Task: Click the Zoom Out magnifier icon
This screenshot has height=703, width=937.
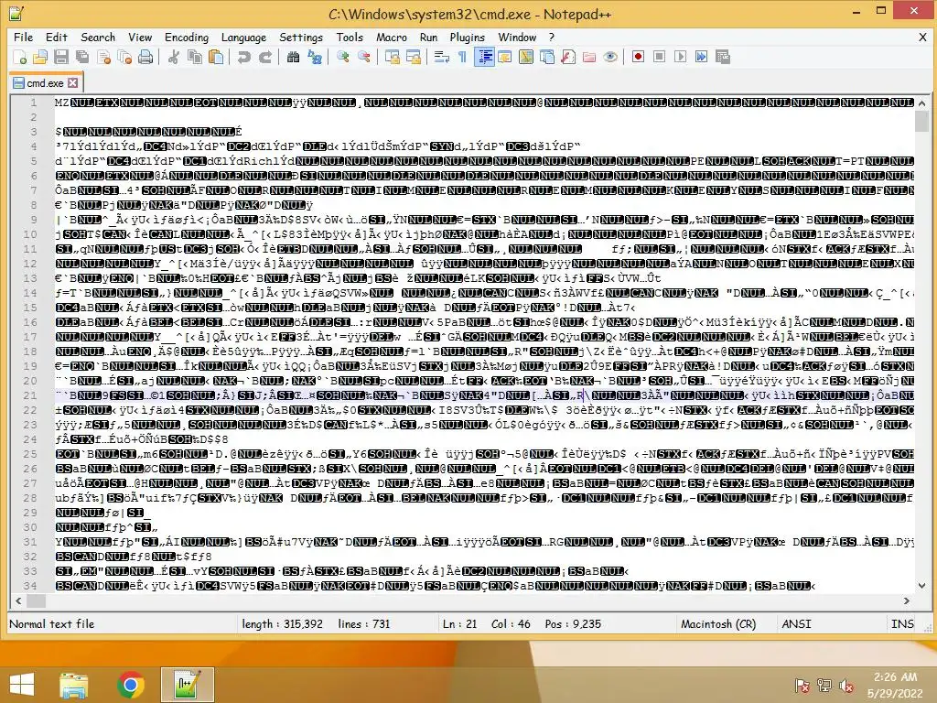Action: pyautogui.click(x=363, y=57)
